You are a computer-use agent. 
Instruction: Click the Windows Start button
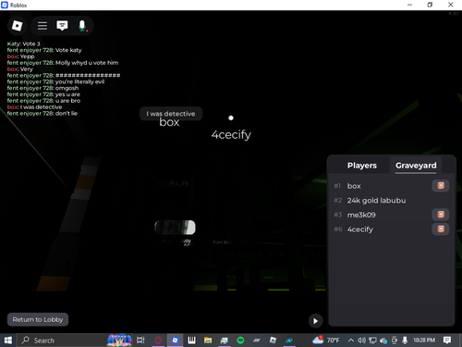coord(8,341)
